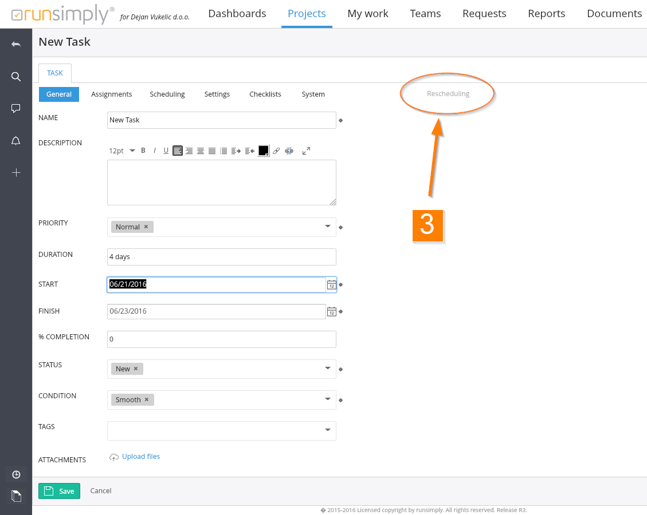The width and height of the screenshot is (647, 515).
Task: Switch to the Scheduling tab
Action: click(167, 94)
